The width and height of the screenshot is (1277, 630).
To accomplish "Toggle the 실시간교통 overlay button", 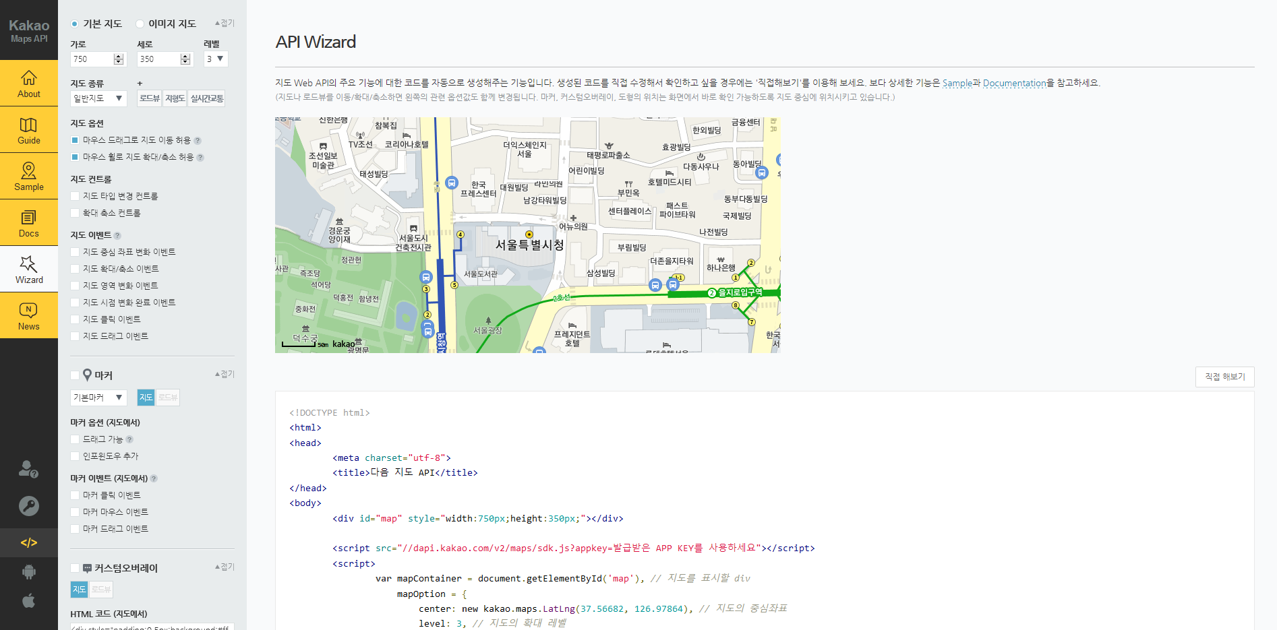I will 206,98.
